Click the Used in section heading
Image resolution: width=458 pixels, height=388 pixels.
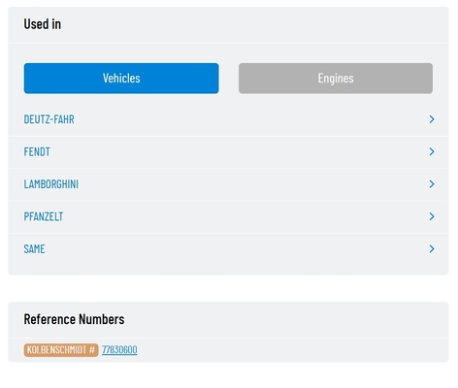43,24
